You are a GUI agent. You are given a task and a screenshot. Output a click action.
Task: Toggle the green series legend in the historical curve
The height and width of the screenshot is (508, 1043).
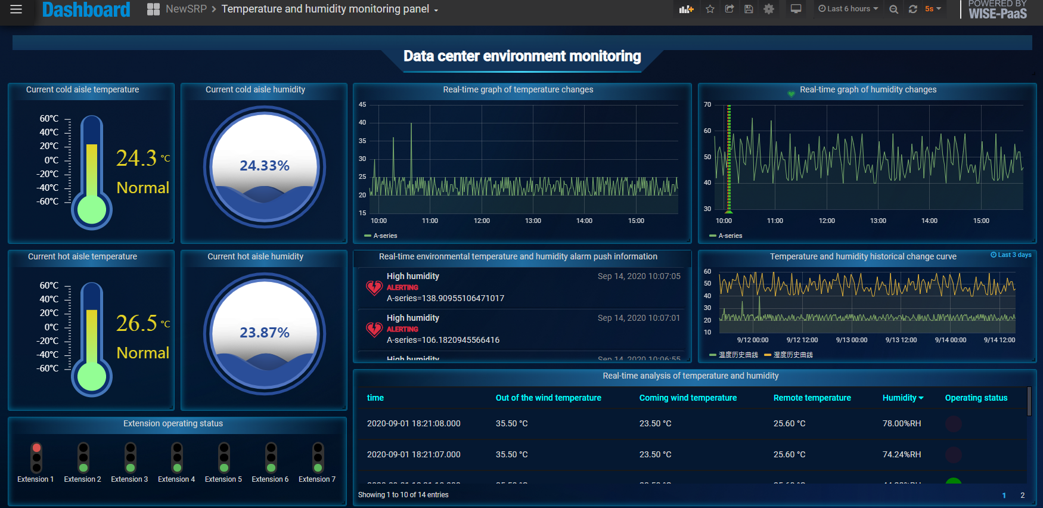click(x=737, y=355)
